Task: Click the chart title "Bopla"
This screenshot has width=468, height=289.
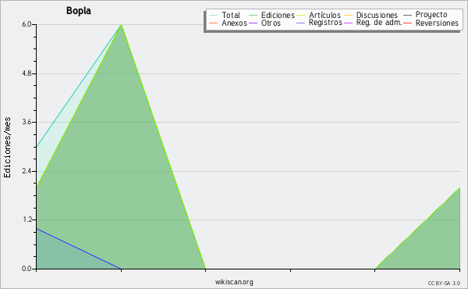Action: (79, 11)
